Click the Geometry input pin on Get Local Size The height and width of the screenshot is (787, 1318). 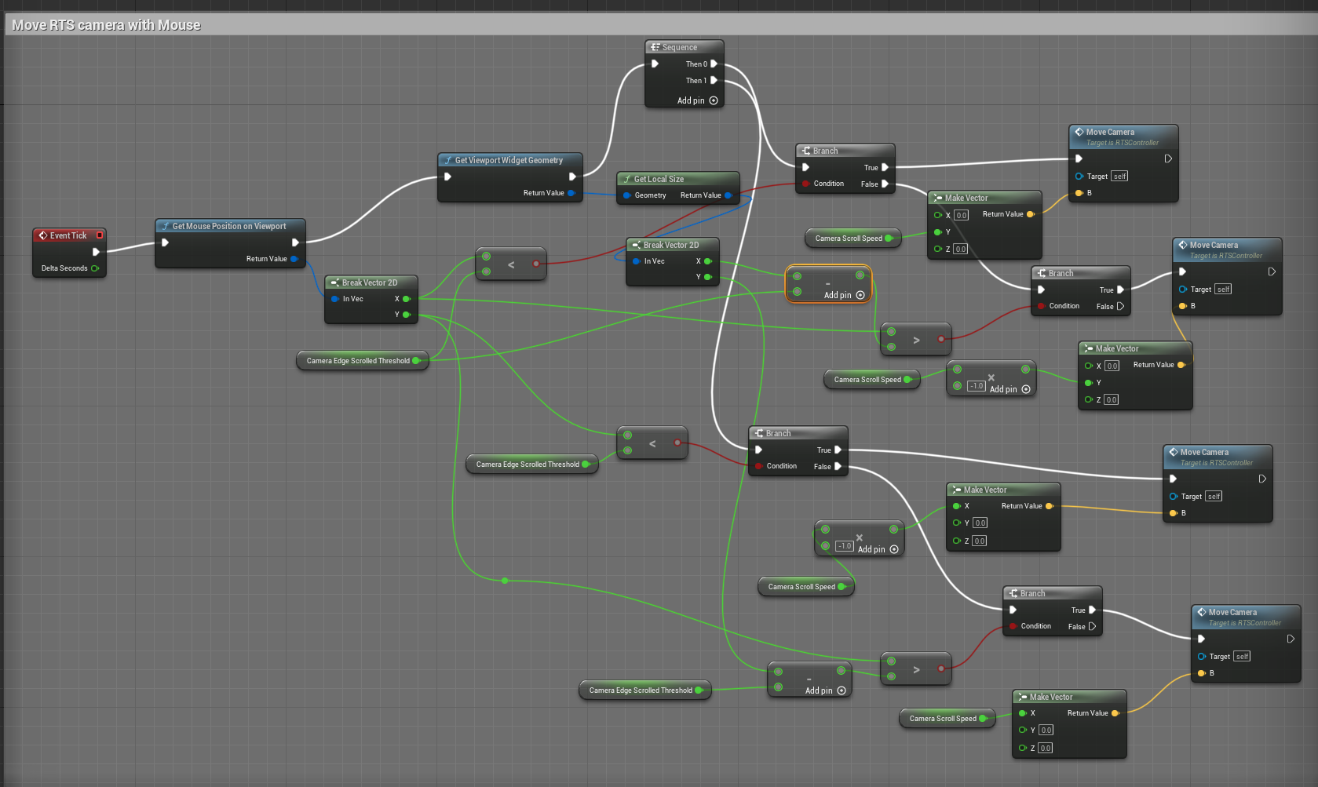tap(626, 195)
